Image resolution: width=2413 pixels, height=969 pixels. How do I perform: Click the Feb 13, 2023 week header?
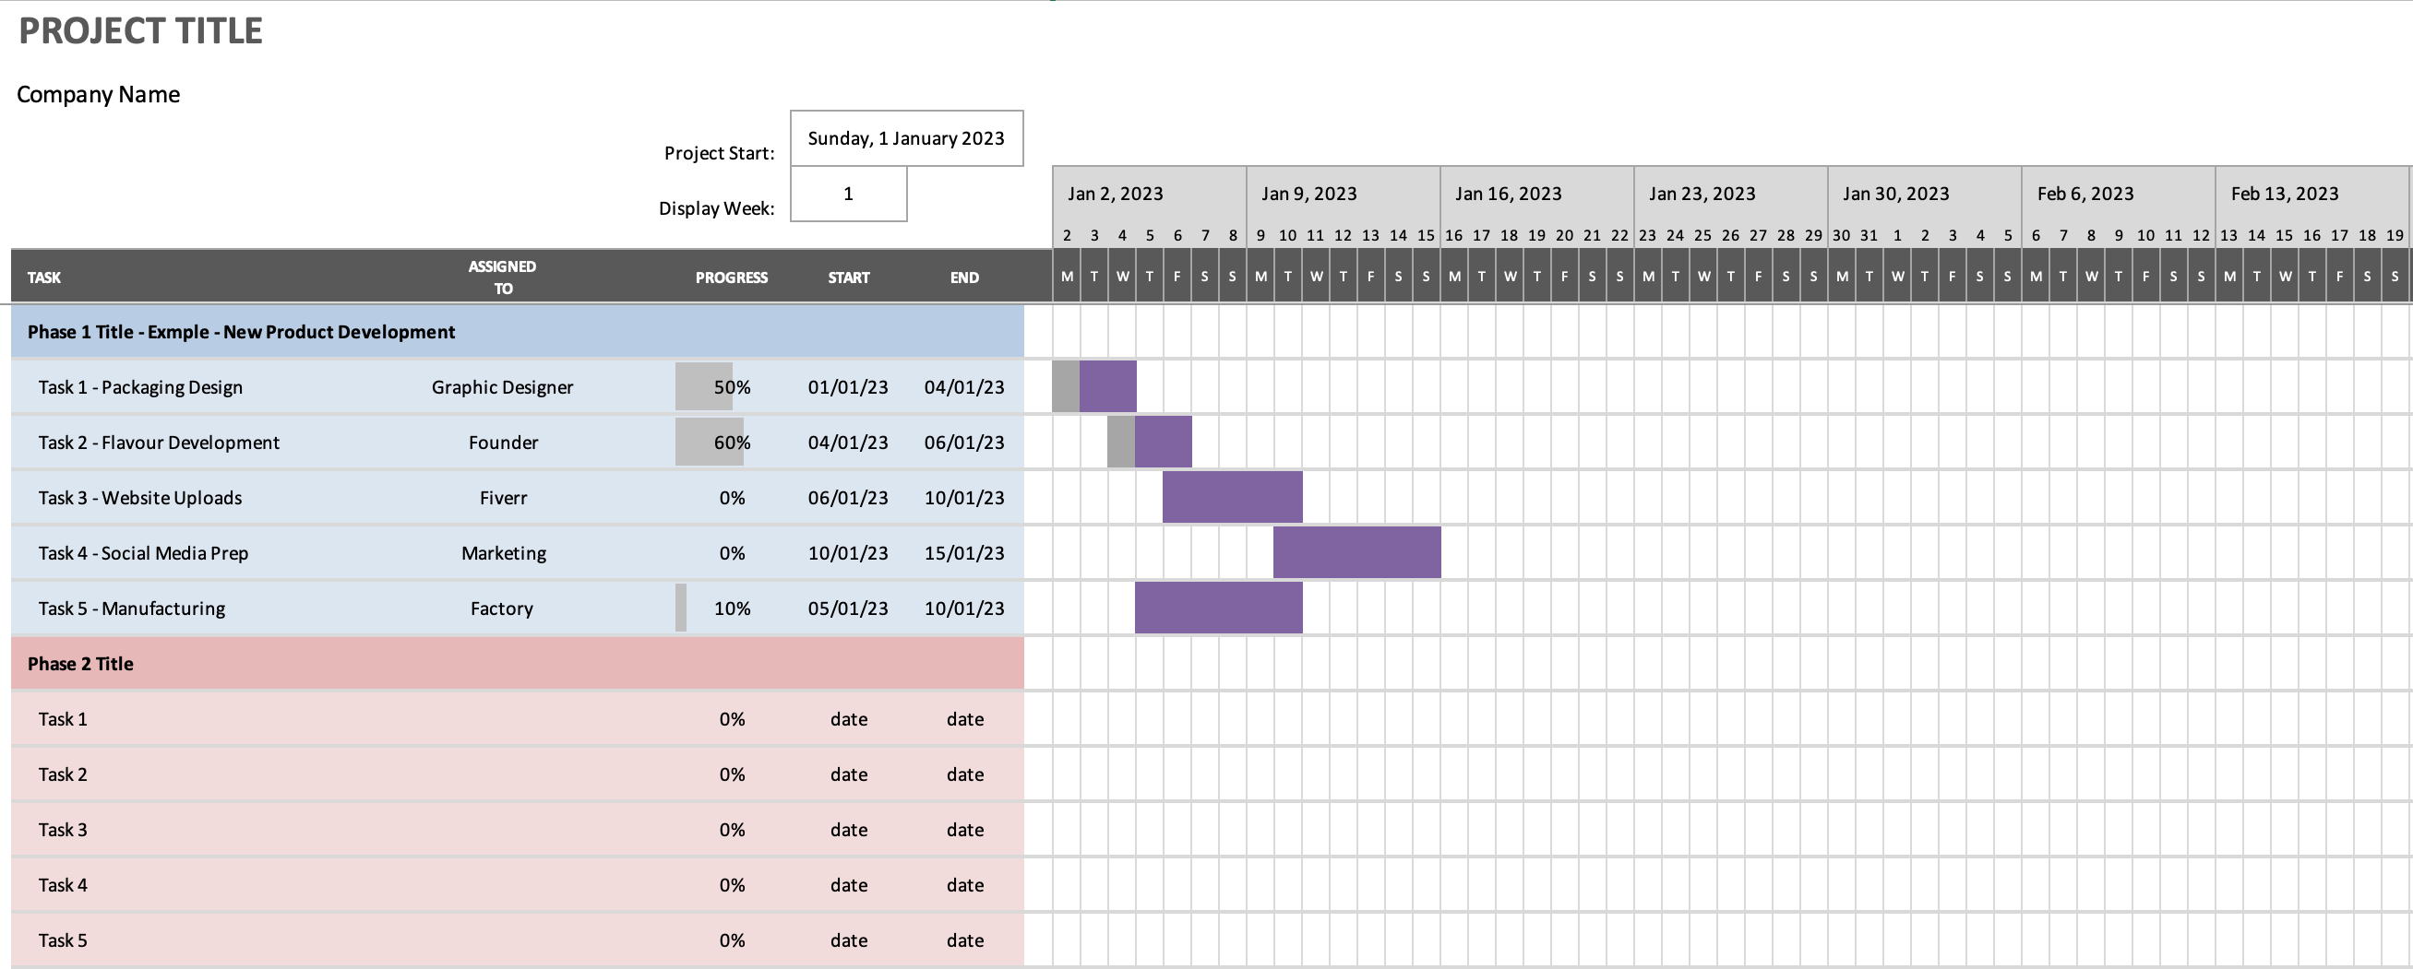pos(2288,193)
